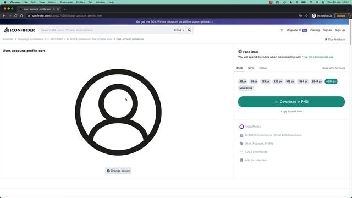Close the current browser tab
Screen dimensions: 352x198
click(x=58, y=9)
